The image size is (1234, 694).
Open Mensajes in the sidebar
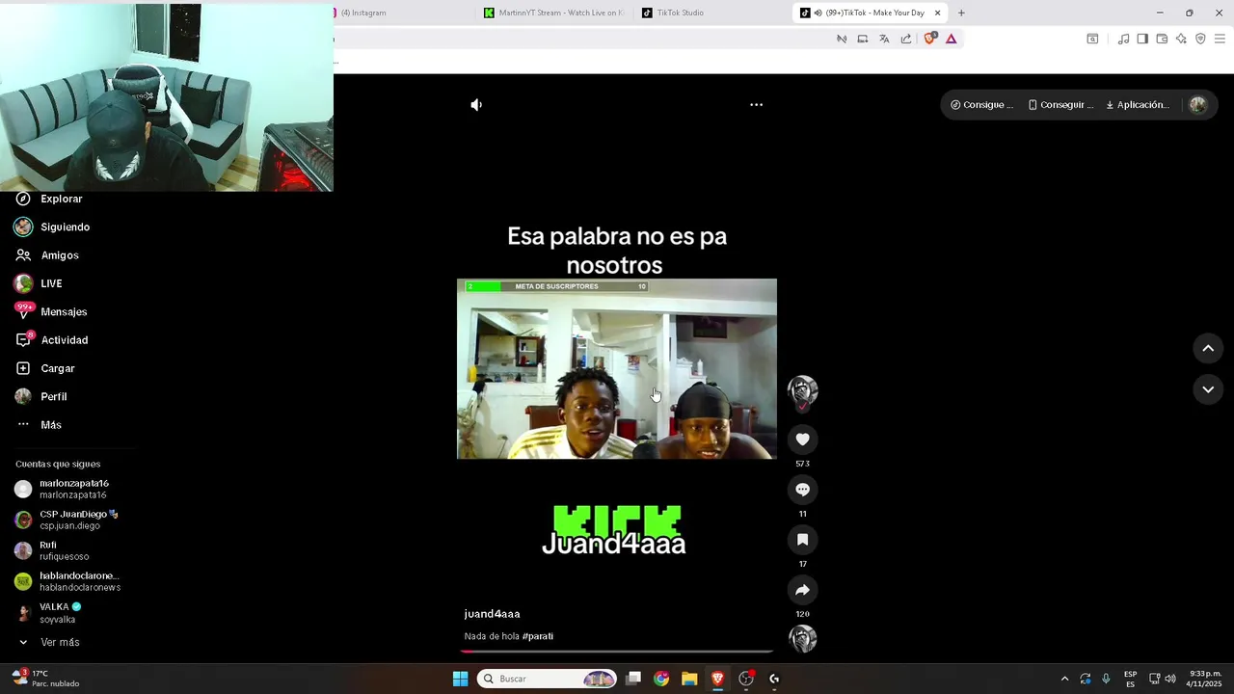pos(51,311)
